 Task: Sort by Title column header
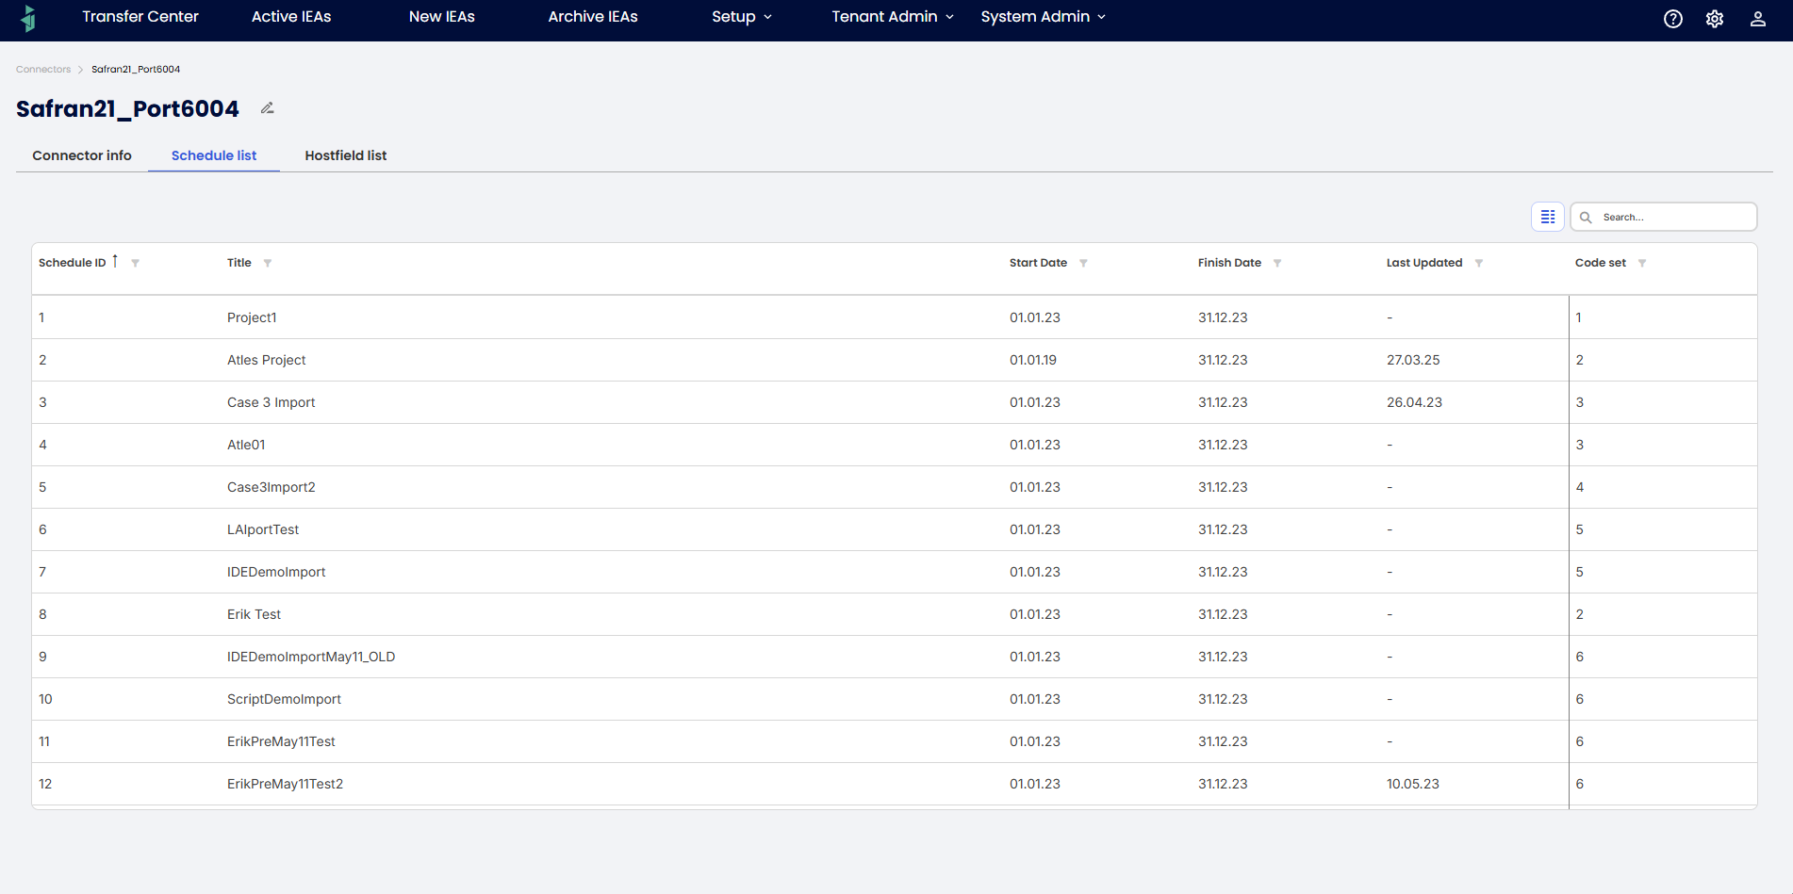[239, 263]
